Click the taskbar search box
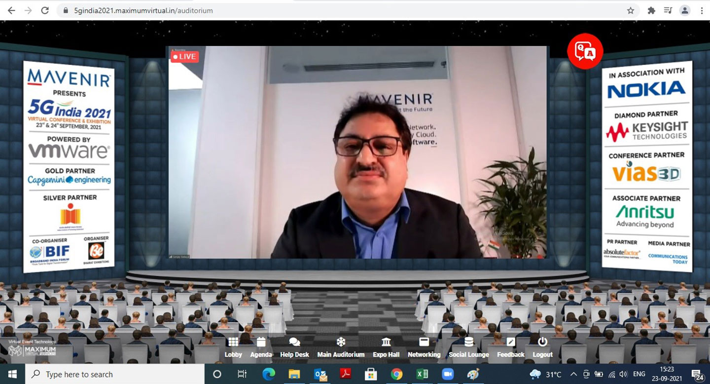This screenshot has height=384, width=710. 114,374
